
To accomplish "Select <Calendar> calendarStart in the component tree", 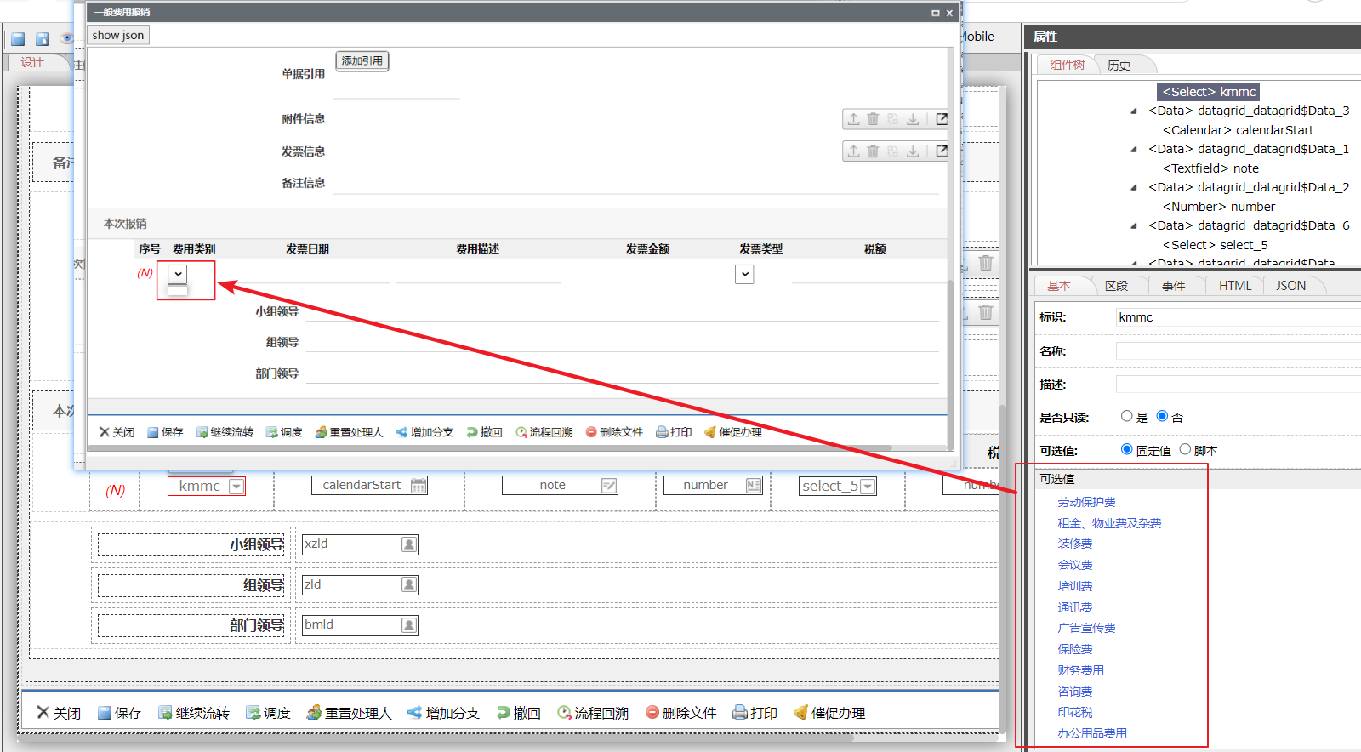I will tap(1238, 130).
